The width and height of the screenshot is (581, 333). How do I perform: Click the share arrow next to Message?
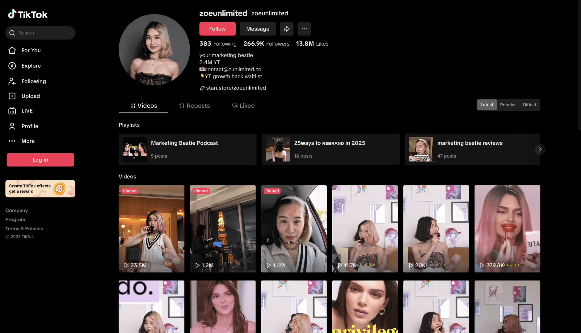(287, 29)
